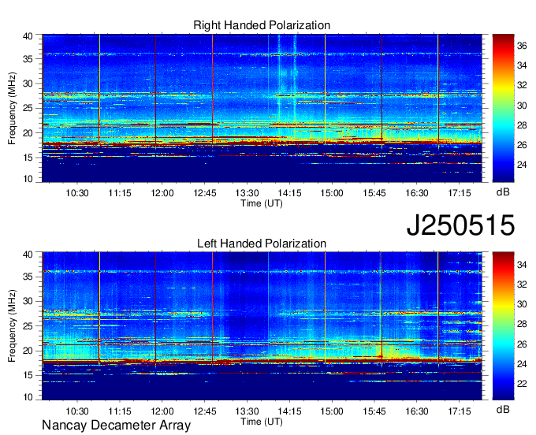Screen dimensions: 536x435
Task: Click 20 MHz tick on Right Handed frequency axis
Action: coord(28,133)
